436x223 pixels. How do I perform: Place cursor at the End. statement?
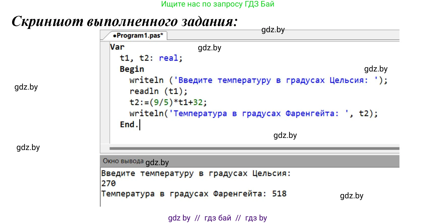tap(129, 125)
